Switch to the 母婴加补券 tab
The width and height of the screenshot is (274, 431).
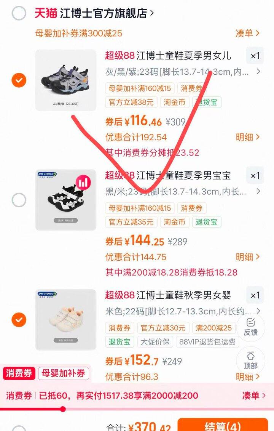point(63,373)
